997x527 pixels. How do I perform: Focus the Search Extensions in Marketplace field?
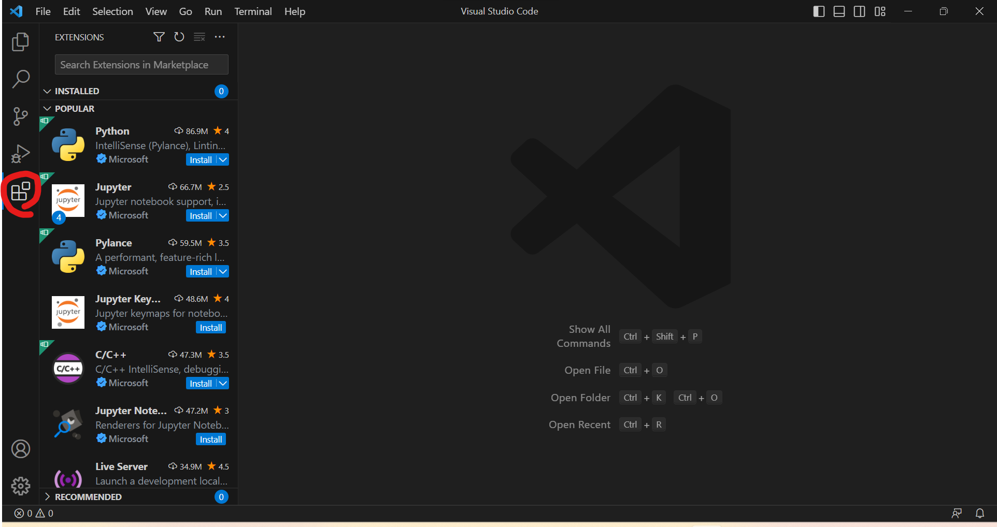[141, 65]
